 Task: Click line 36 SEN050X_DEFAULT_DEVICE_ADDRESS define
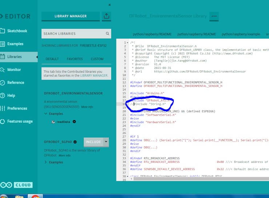(162, 169)
